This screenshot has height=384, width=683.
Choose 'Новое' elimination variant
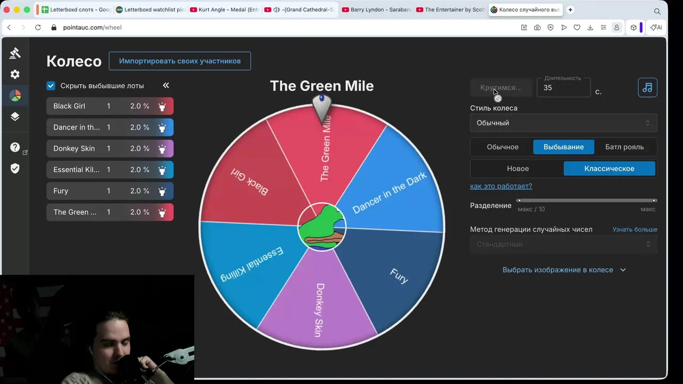click(518, 169)
